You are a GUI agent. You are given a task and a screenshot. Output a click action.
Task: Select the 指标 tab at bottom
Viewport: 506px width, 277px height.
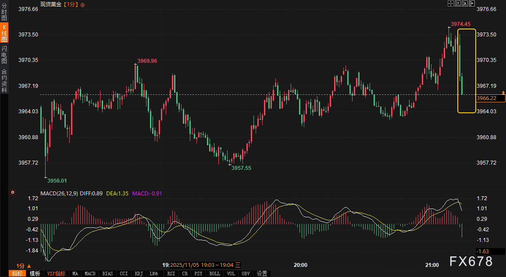click(x=18, y=273)
